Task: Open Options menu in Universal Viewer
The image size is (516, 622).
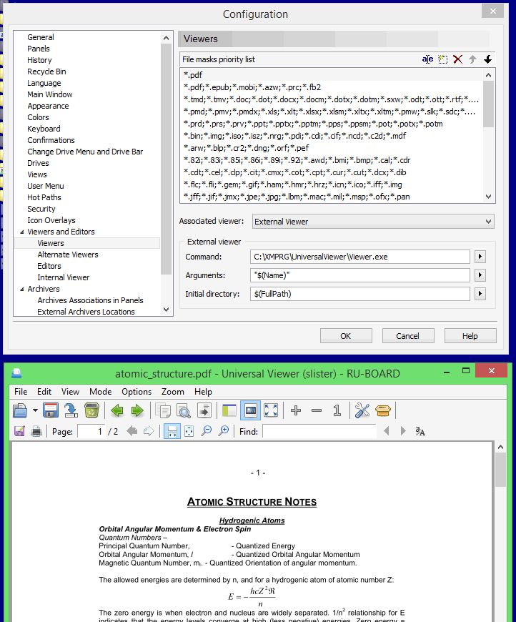Action: [137, 392]
